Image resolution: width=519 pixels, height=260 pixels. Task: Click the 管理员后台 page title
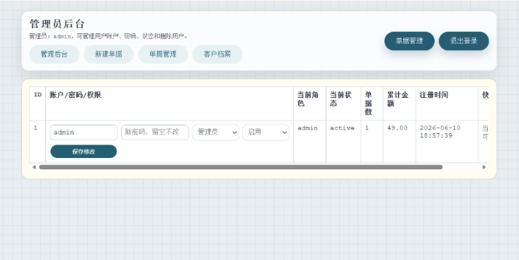(x=57, y=24)
